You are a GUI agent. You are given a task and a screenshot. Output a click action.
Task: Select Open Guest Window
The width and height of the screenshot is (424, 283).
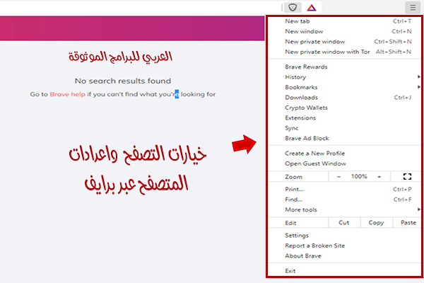point(345,163)
